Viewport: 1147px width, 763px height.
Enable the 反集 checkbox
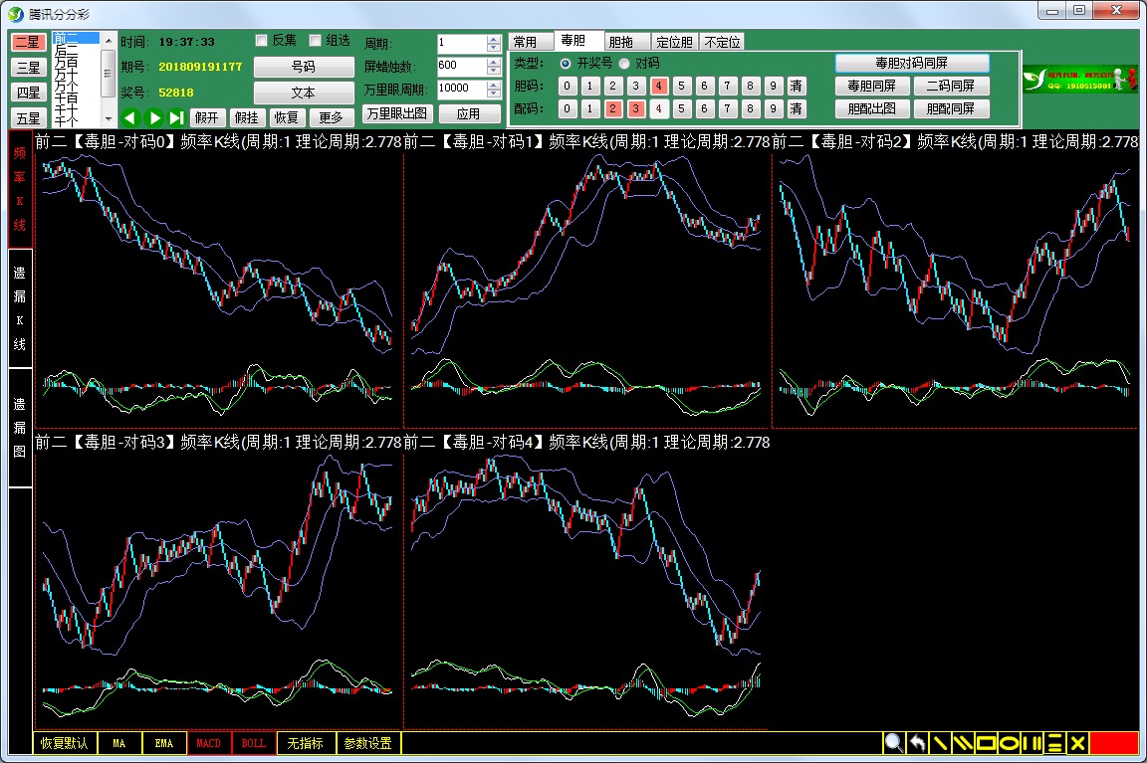(262, 41)
